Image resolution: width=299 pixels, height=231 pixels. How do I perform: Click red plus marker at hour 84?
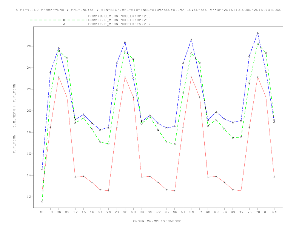click(274, 177)
